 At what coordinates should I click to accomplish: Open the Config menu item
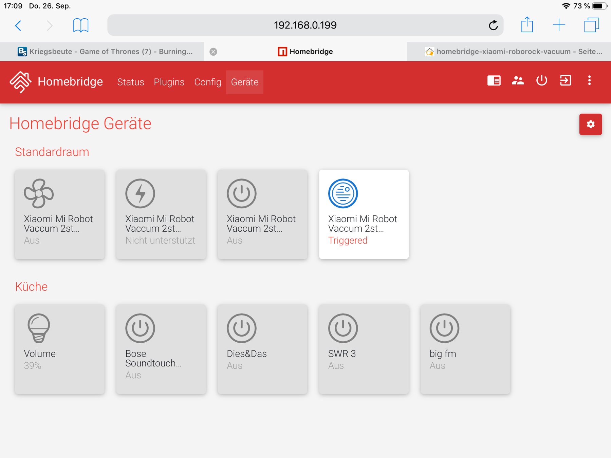(x=207, y=82)
